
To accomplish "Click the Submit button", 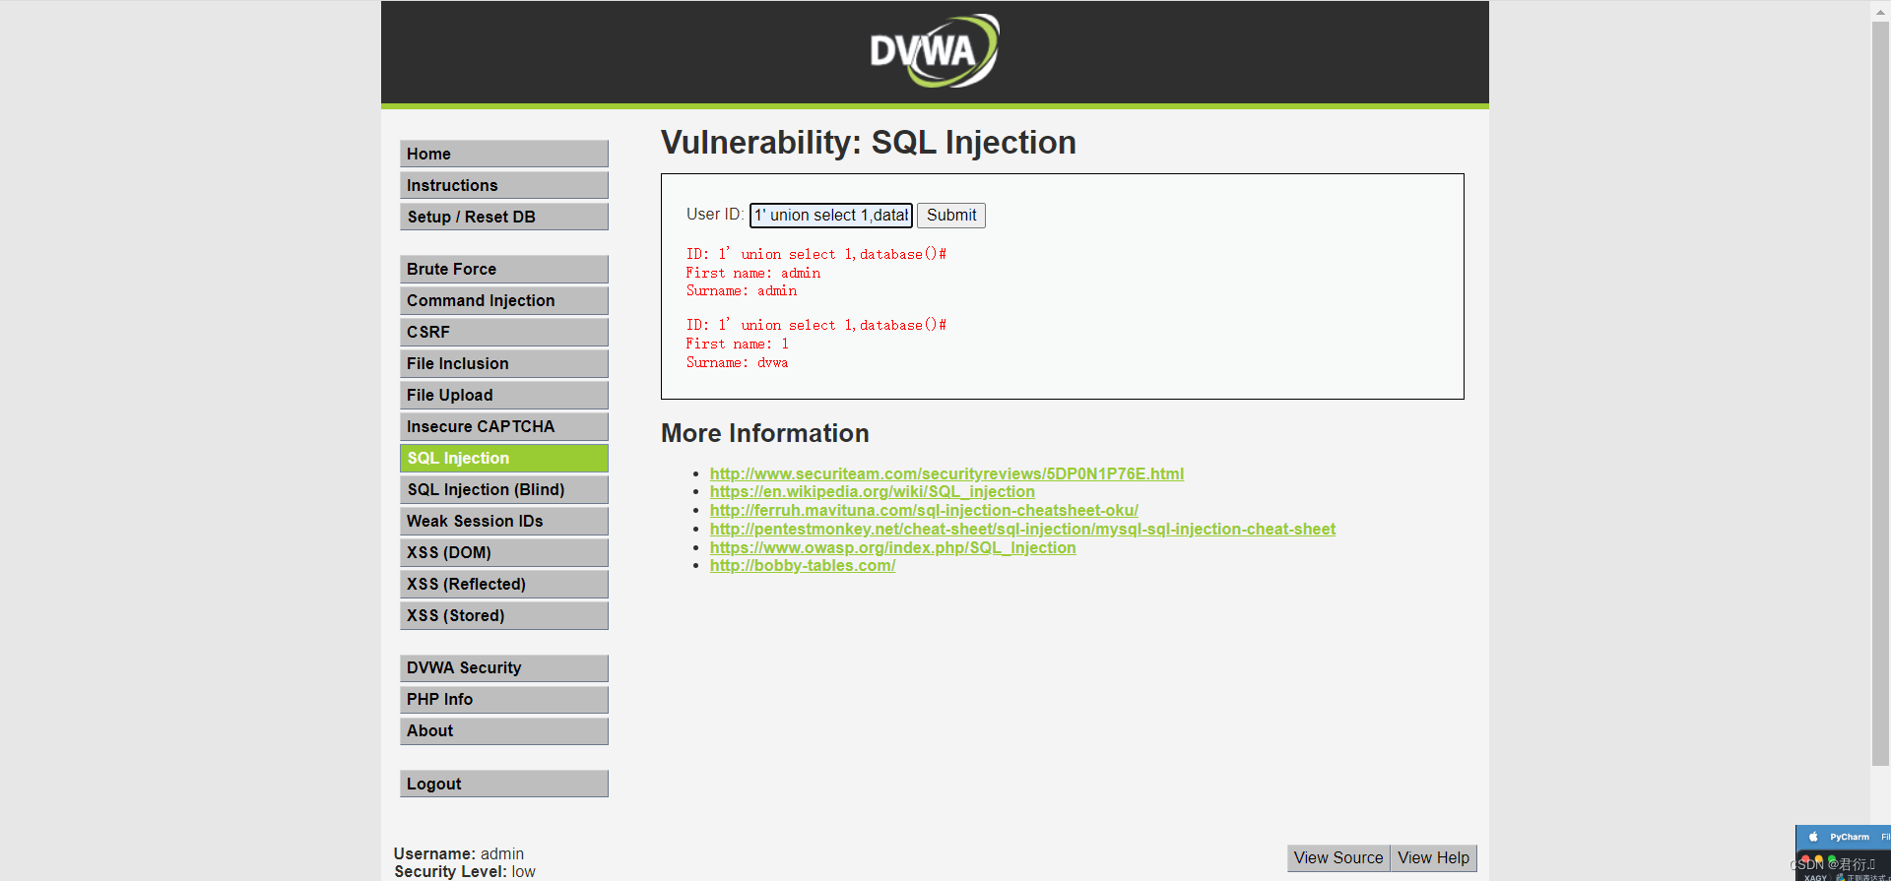I will (951, 215).
